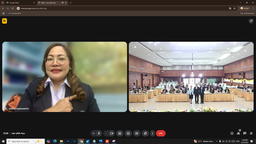Switch to the Google Meet browser tab
Image resolution: width=256 pixels, height=144 pixels.
(20, 3)
